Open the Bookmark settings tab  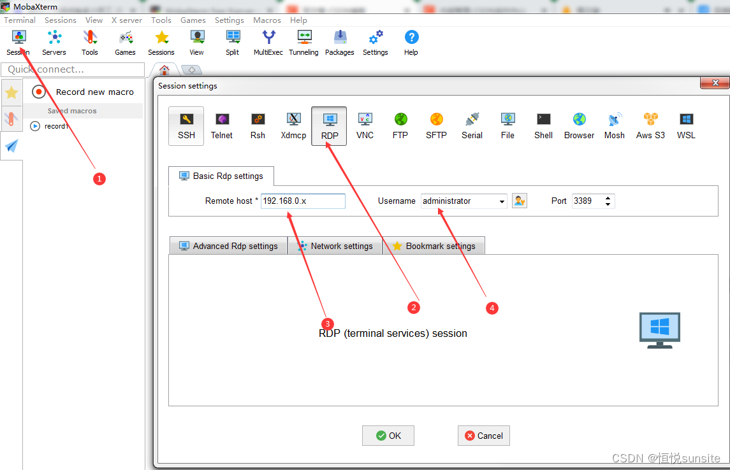(x=439, y=245)
